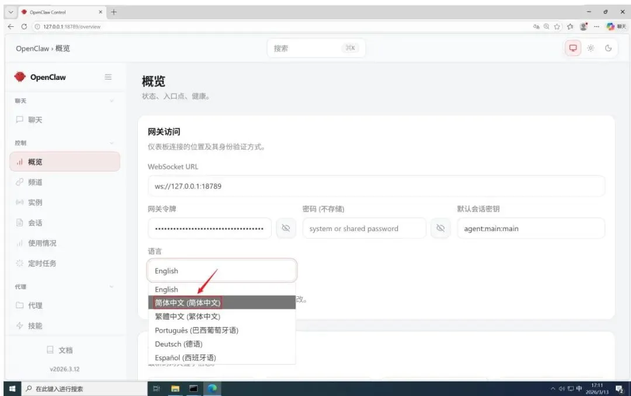Collapse the 聊天 section chevron
631x396 pixels.
[112, 101]
